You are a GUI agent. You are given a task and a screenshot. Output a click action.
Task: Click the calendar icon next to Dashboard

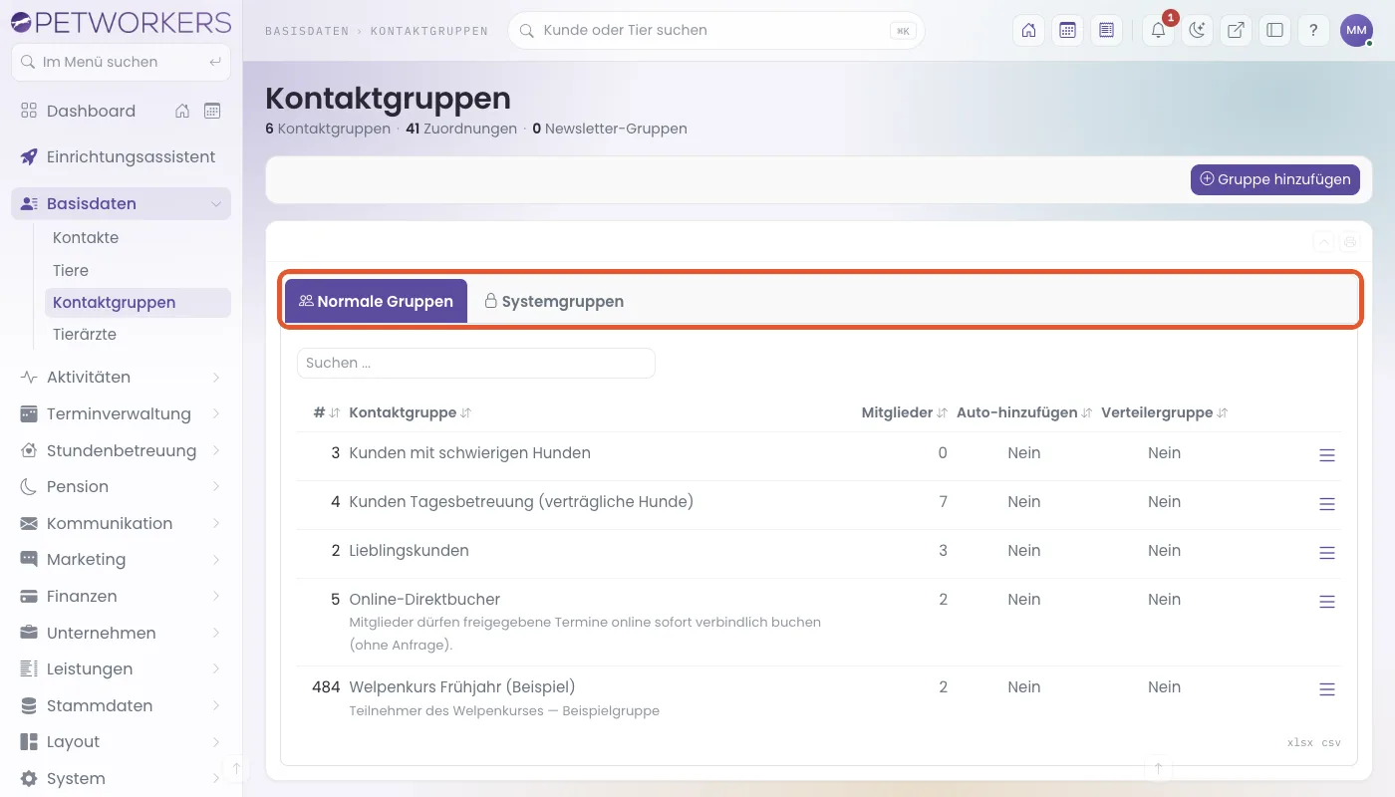(x=212, y=111)
